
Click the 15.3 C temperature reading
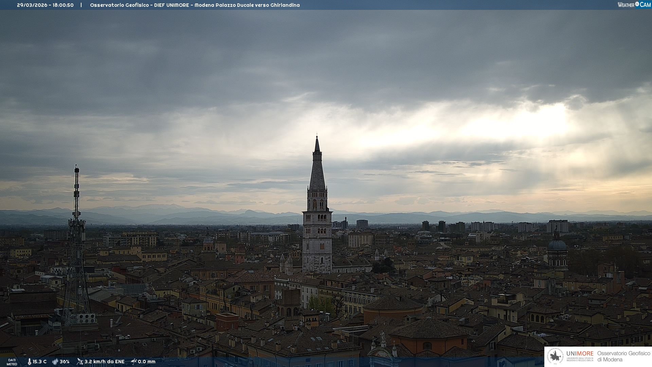click(x=40, y=362)
